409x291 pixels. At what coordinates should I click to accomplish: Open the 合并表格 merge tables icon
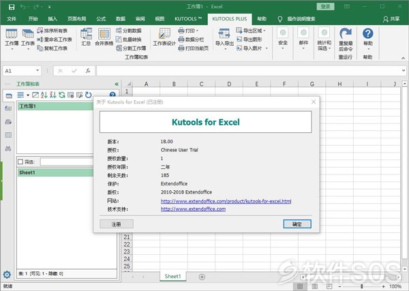(x=104, y=37)
